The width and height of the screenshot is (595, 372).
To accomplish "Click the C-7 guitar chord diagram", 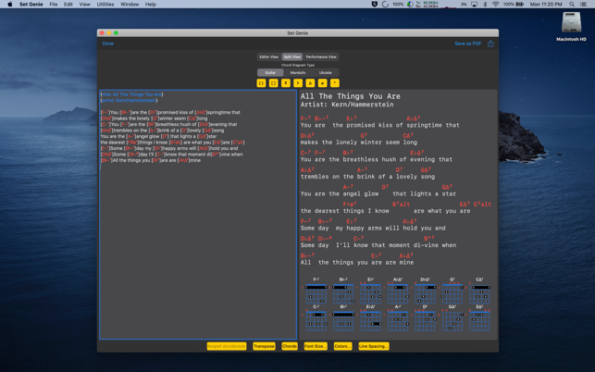I will point(316,318).
